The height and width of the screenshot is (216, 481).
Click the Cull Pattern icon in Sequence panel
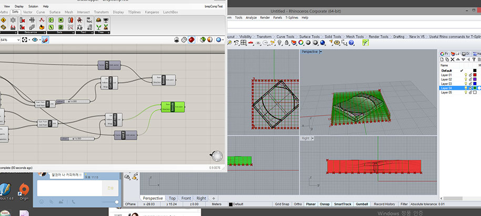pos(23,27)
